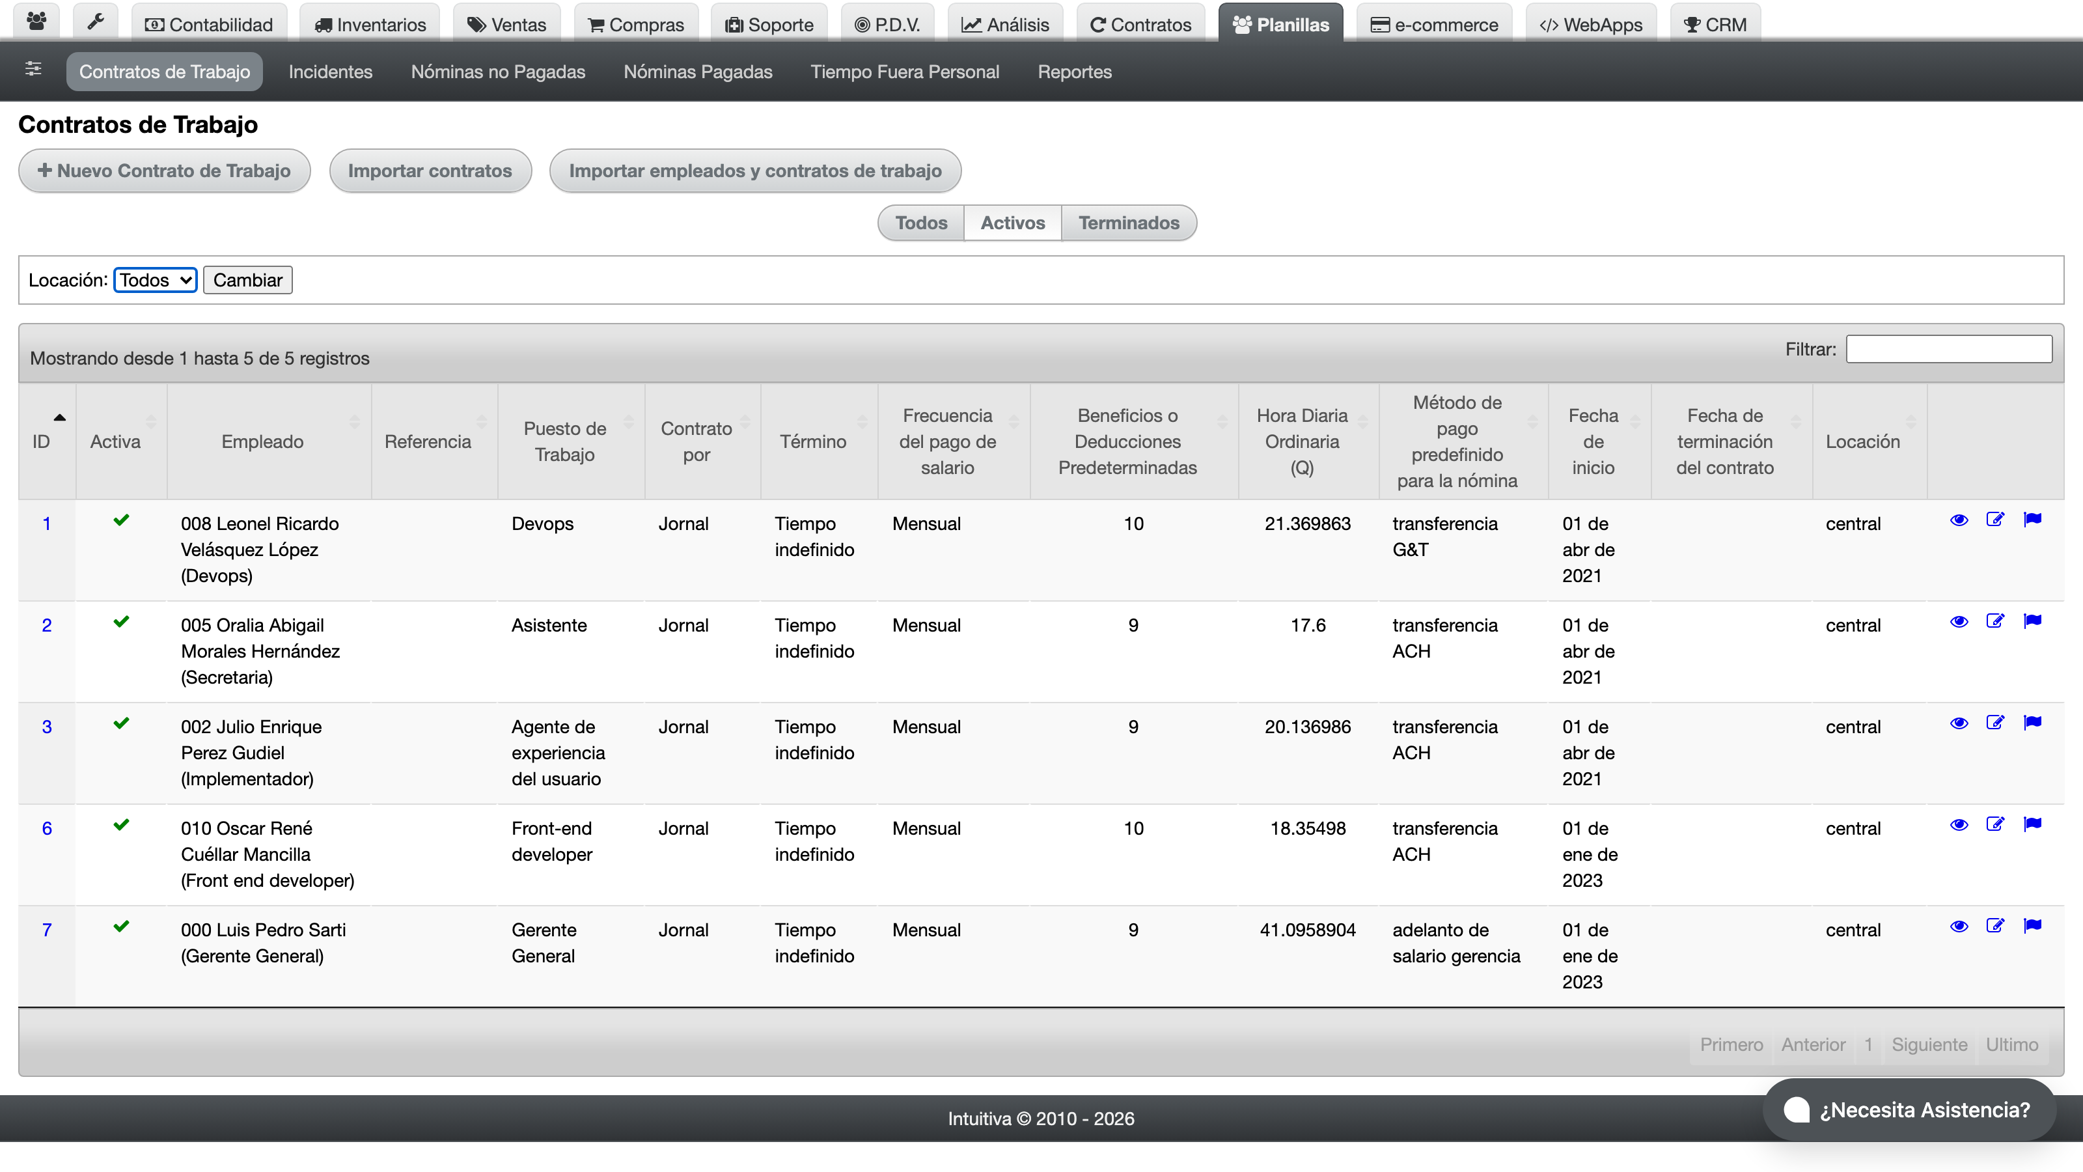Screen dimensions: 2083x1172
Task: Sort by Fecha de inicio column
Action: (1599, 441)
